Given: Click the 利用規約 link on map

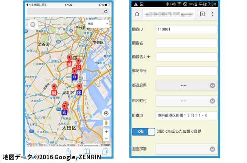Looking at the screenshot, I should (106, 145).
